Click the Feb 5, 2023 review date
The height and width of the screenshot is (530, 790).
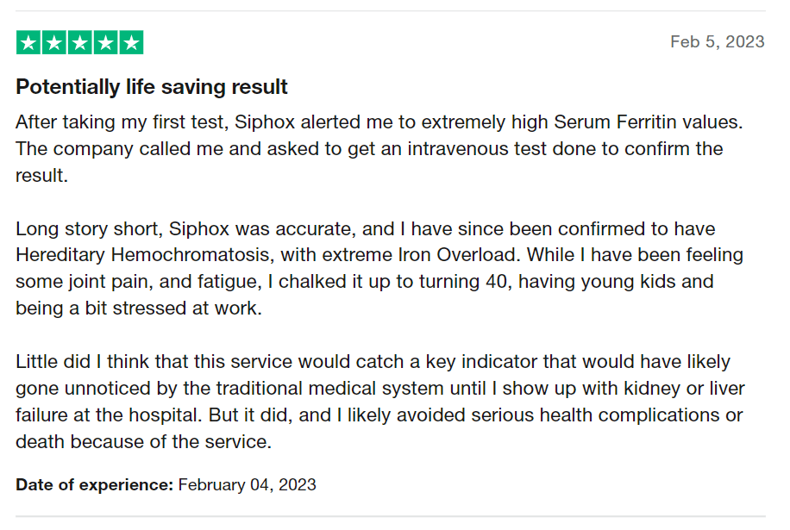click(717, 41)
